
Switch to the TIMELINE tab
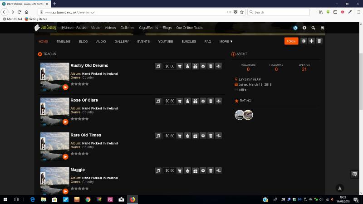coord(64,42)
